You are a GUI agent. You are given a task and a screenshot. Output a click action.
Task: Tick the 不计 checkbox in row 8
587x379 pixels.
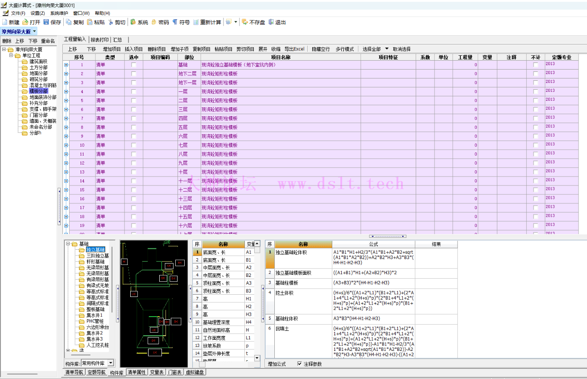[536, 127]
